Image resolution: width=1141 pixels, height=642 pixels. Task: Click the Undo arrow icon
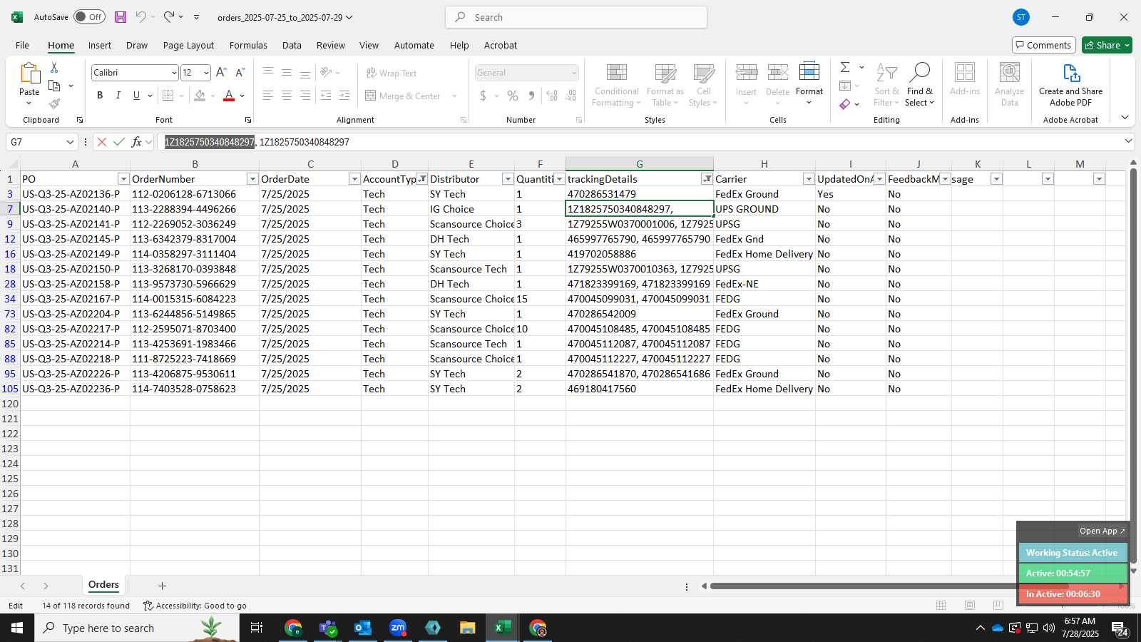click(x=140, y=17)
